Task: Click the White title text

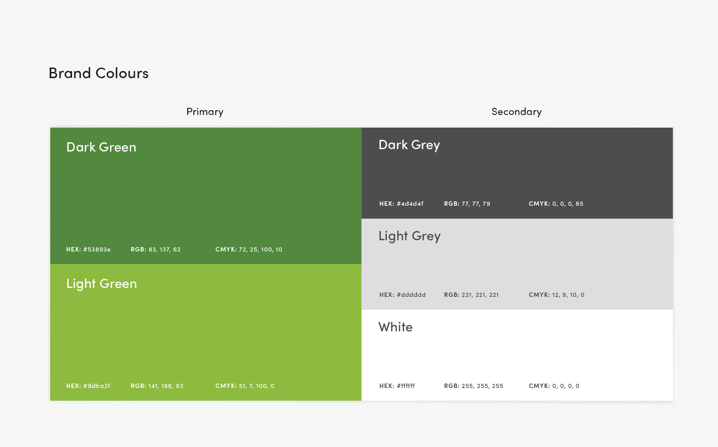Action: click(x=395, y=327)
